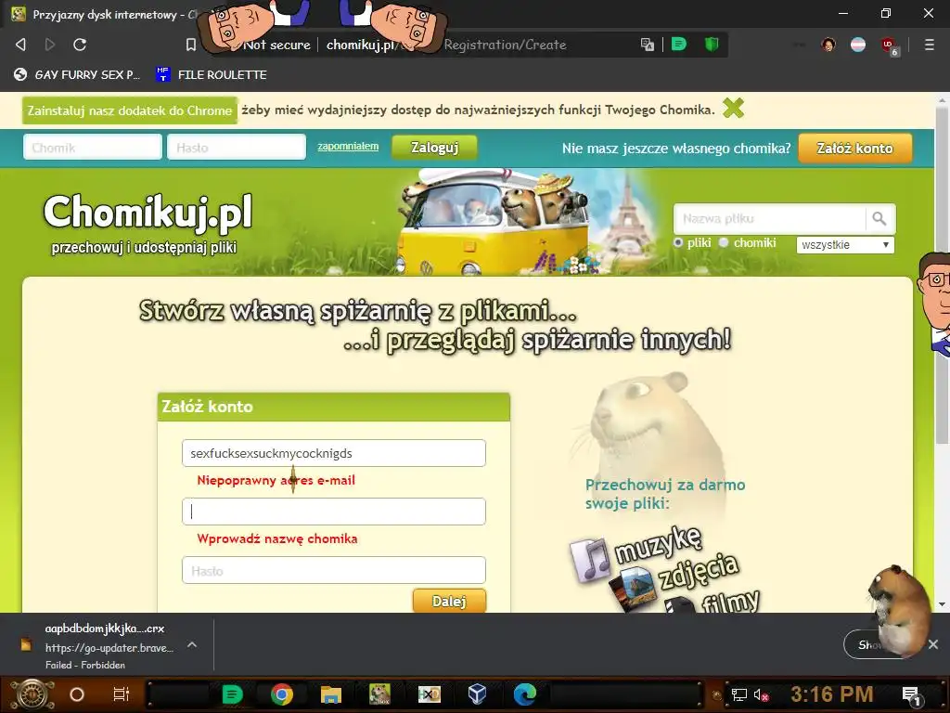
Task: Click the crx download file icon
Action: [26, 644]
